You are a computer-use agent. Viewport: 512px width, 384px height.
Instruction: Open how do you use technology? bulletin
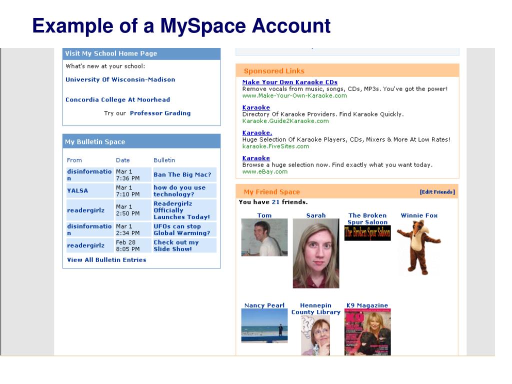179,191
